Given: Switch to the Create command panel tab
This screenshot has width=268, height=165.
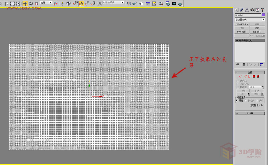Looking at the screenshot, I should pos(236,10).
